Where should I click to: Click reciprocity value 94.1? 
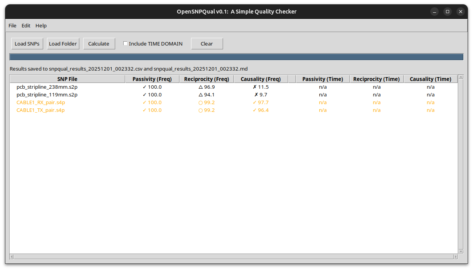tap(206, 94)
